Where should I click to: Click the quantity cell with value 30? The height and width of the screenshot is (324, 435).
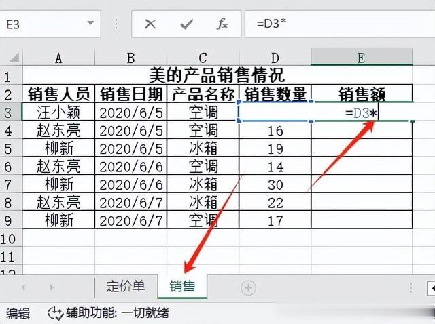(275, 184)
